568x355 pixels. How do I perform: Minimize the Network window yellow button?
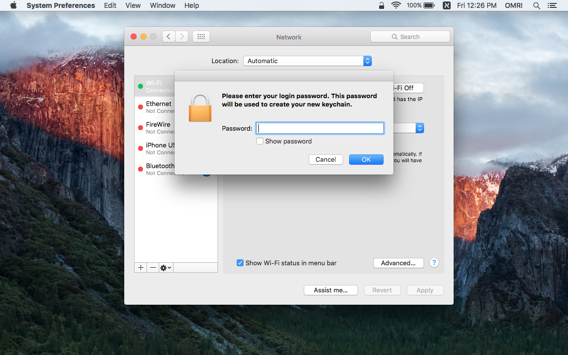point(143,36)
